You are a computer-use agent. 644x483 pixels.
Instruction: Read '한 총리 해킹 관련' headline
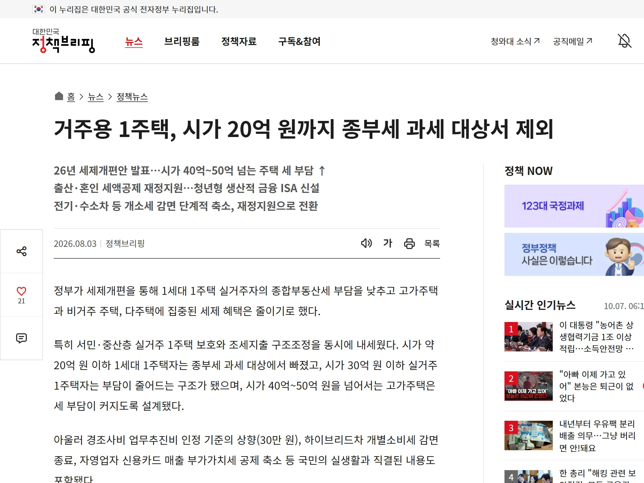(x=597, y=475)
